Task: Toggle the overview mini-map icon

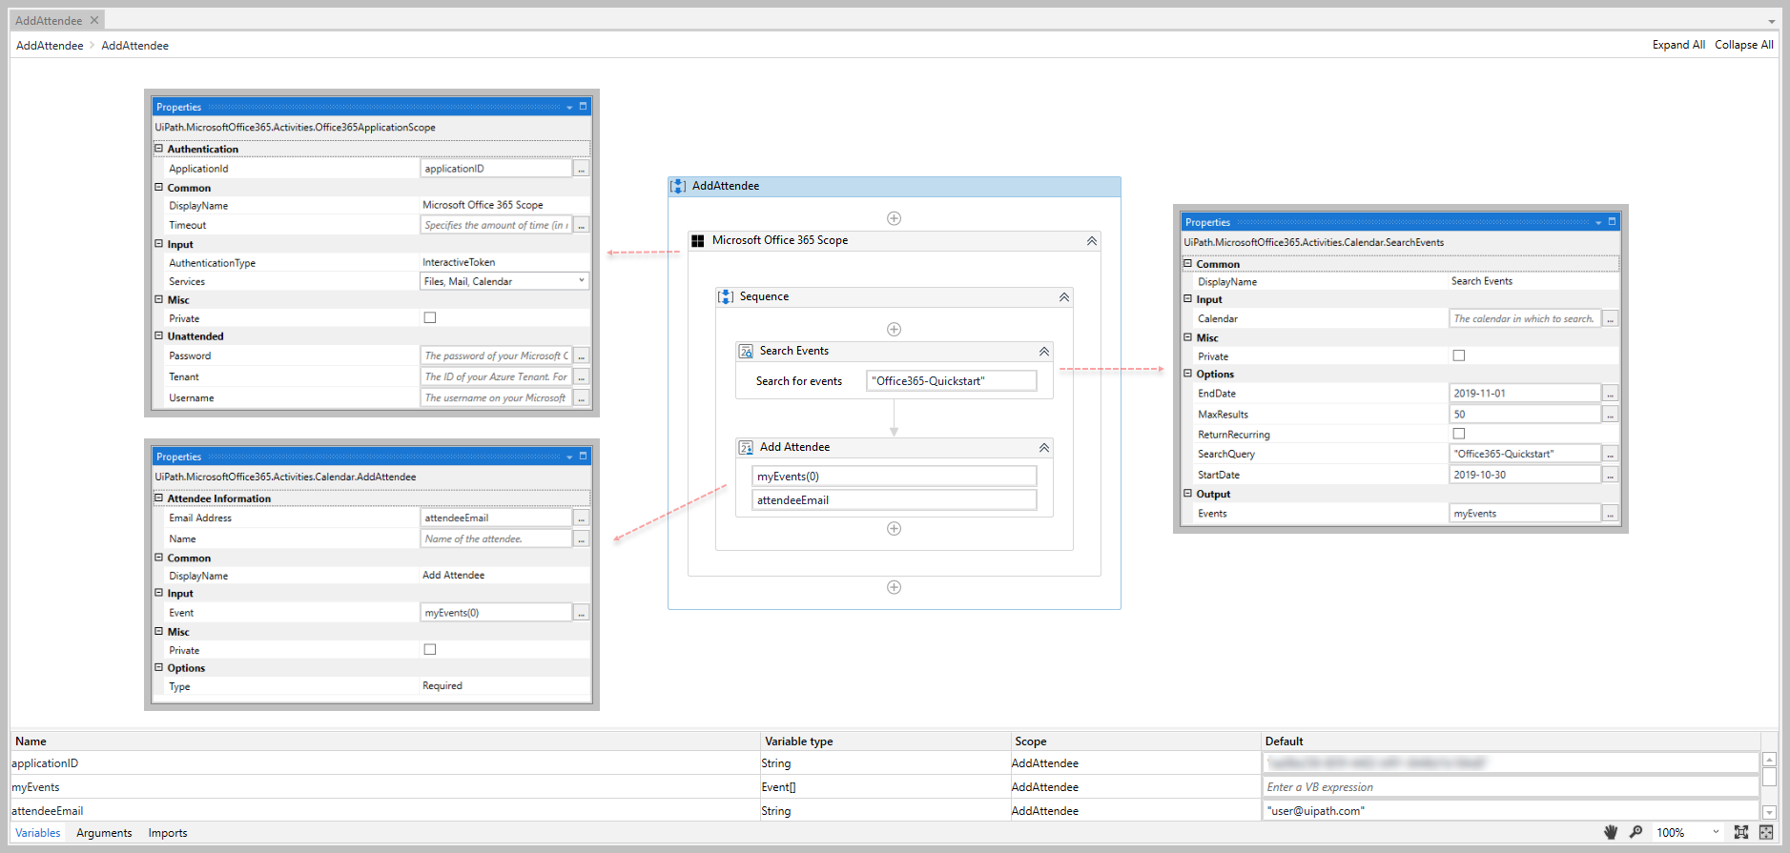Action: [x=1766, y=832]
